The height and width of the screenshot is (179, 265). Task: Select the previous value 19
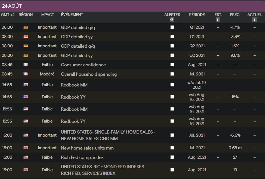pyautogui.click(x=235, y=170)
